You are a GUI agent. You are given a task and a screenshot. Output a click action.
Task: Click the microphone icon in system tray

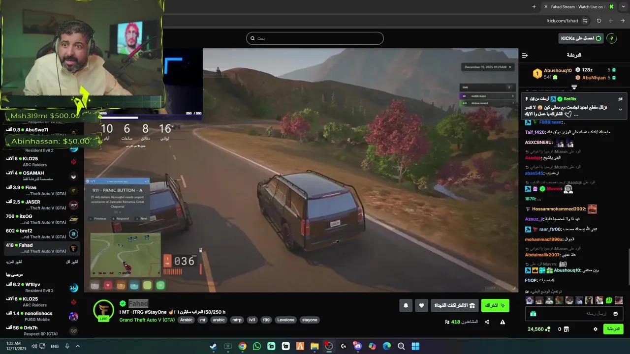(67, 346)
